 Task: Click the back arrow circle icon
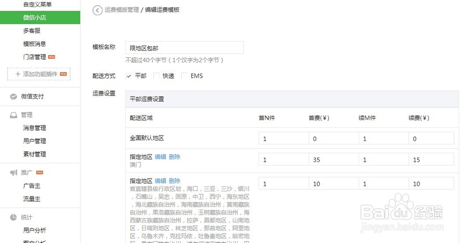click(x=97, y=10)
